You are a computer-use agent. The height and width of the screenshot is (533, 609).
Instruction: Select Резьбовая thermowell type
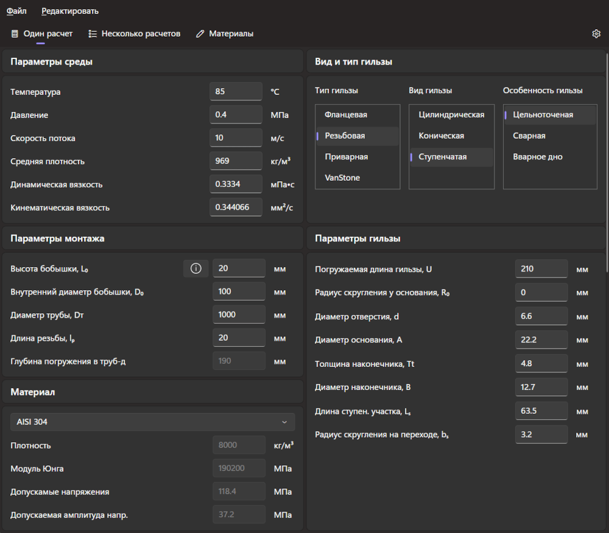(x=357, y=136)
